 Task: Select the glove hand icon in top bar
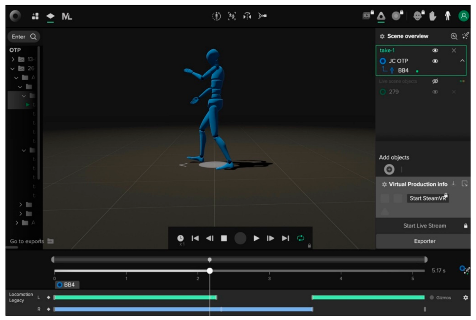click(433, 16)
